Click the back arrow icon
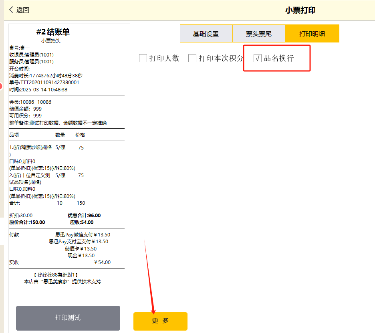Screen dimensions: 375x333 [11, 10]
